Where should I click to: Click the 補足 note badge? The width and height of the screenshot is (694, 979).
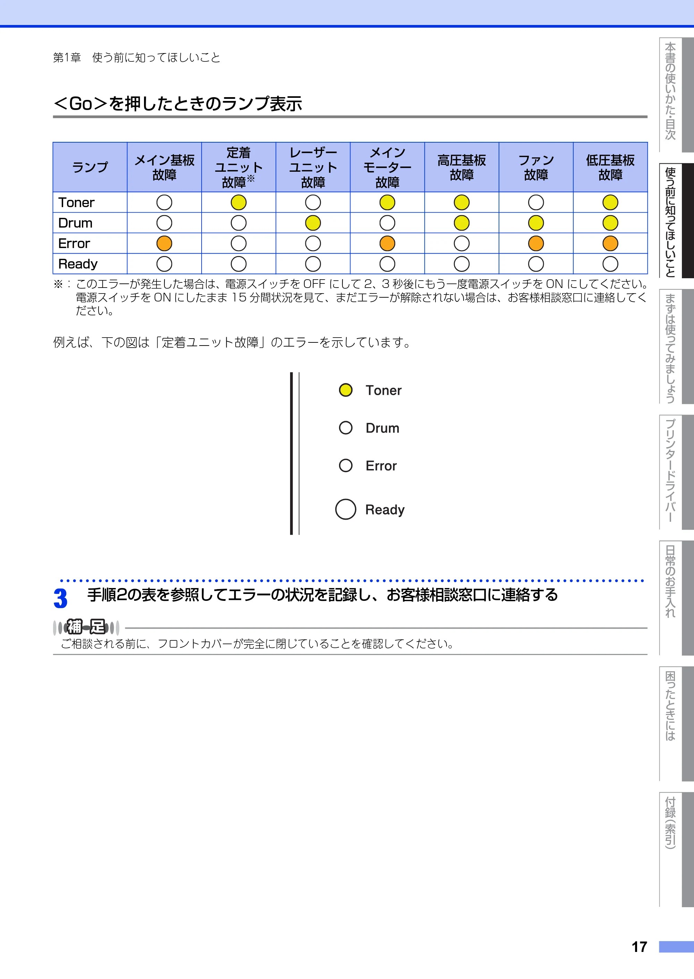click(86, 627)
